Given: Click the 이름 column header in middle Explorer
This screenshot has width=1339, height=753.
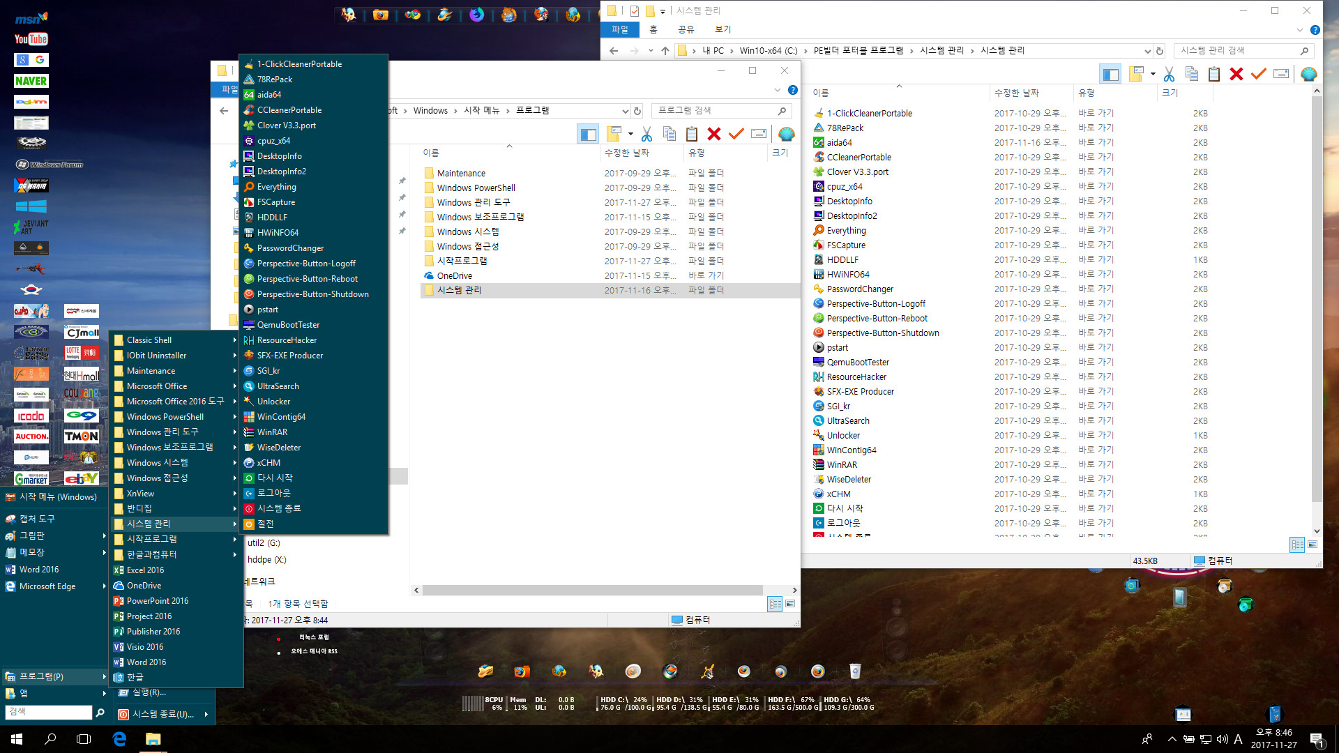Looking at the screenshot, I should click(509, 153).
